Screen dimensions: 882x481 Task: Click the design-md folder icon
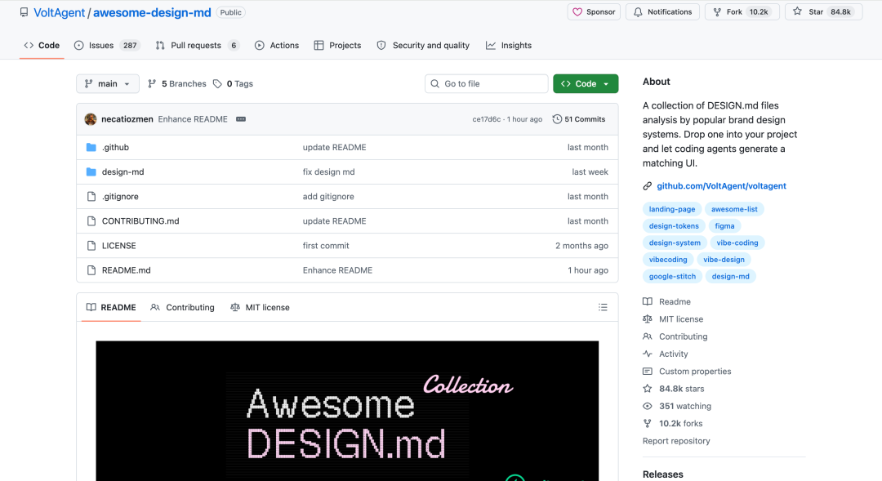click(91, 172)
